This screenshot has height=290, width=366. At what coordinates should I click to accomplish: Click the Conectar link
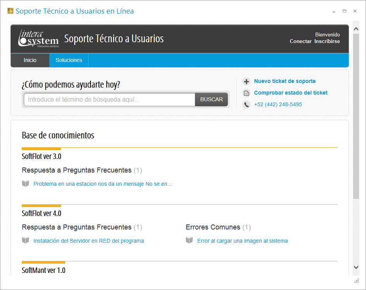300,41
